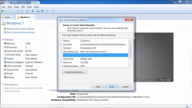
Task: Click the 60 GB hard disk value
Action: pos(28,51)
